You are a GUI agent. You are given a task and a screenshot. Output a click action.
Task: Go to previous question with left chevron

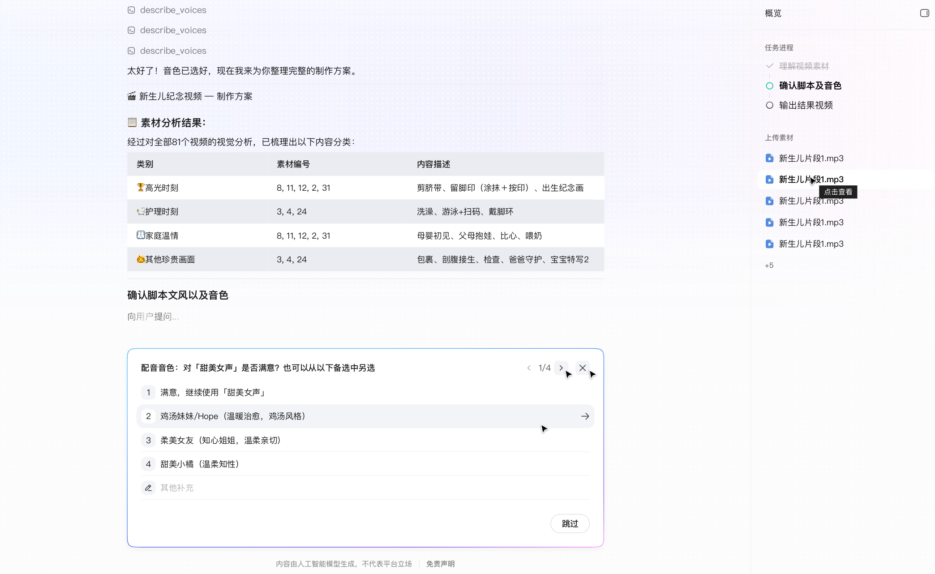pos(529,368)
